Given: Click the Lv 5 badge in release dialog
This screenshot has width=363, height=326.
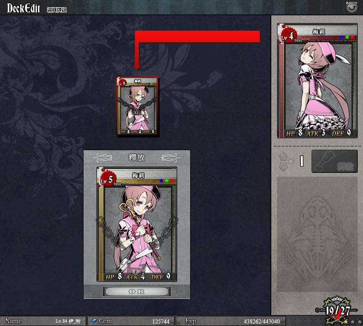Looking at the screenshot, I should click(x=108, y=180).
